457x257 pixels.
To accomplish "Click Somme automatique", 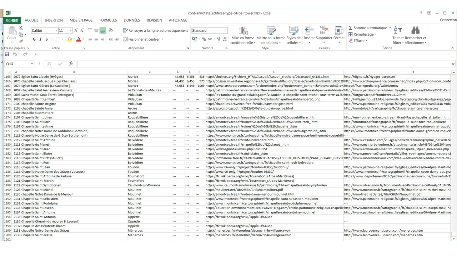I will point(368,28).
